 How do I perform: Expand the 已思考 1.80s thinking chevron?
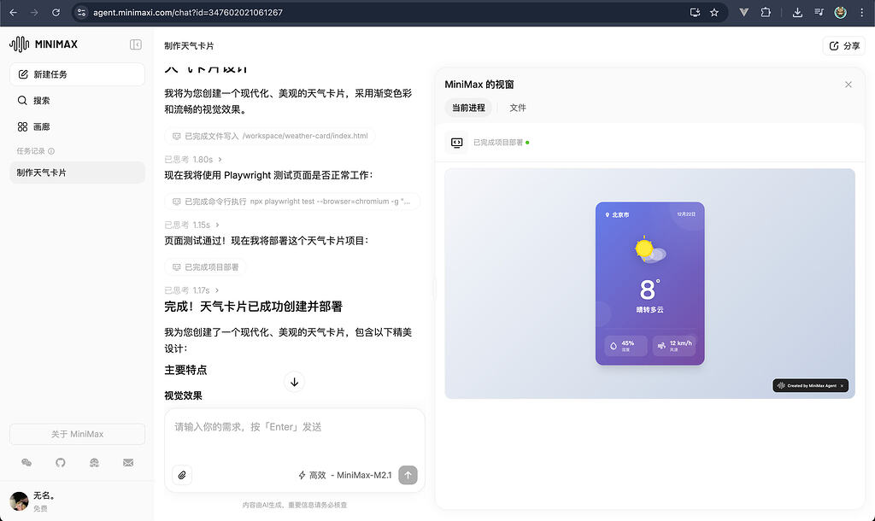pos(220,160)
